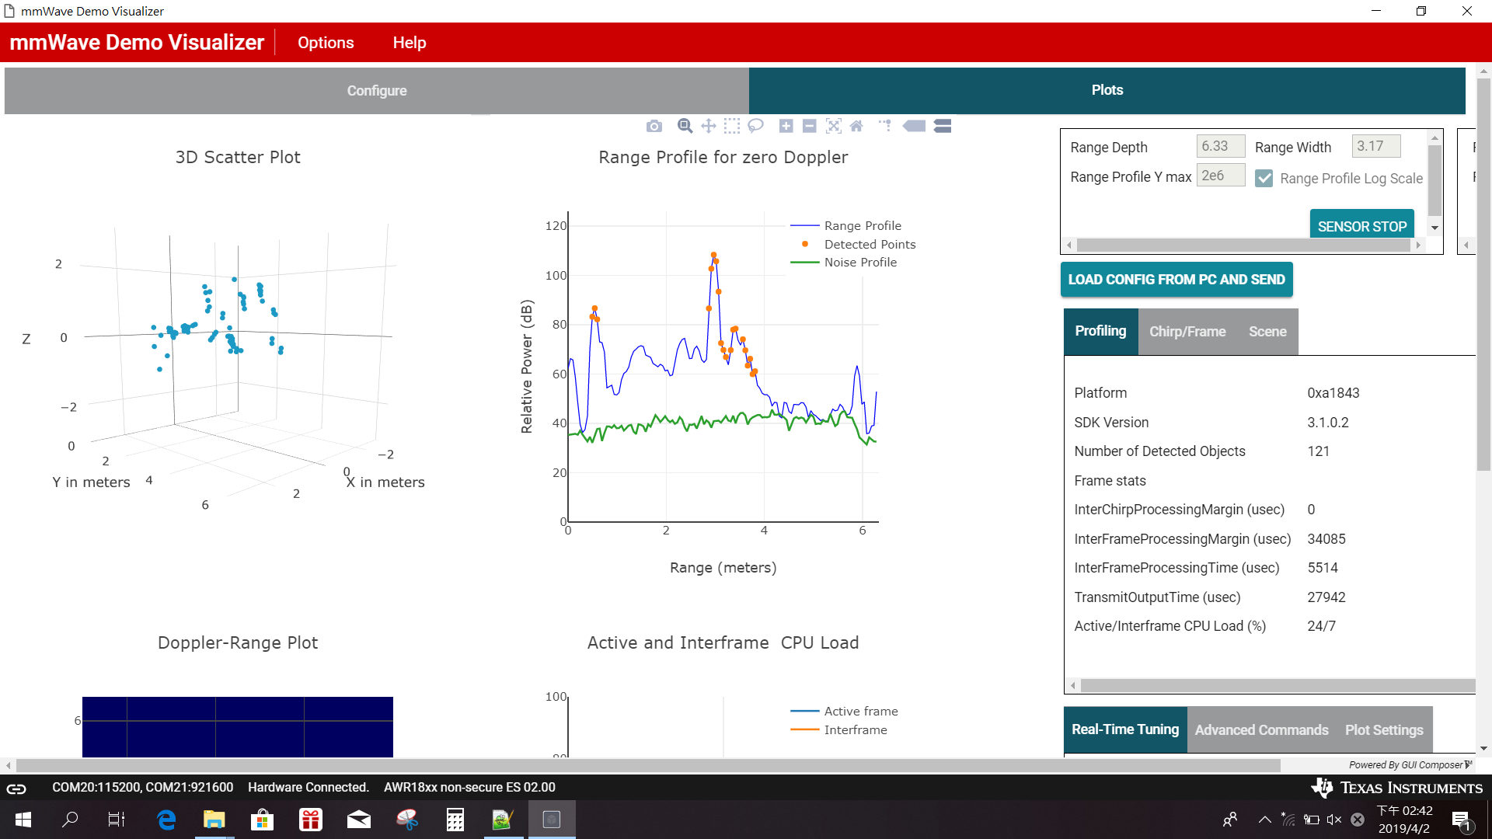Zoom out with the minus plot icon

809,126
